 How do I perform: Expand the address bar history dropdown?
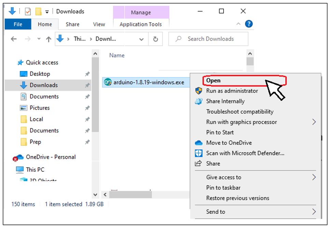(x=141, y=39)
